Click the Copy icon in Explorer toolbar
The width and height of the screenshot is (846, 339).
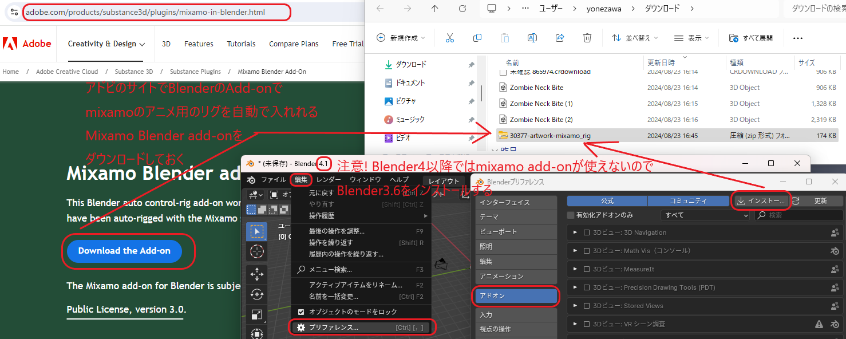click(477, 38)
